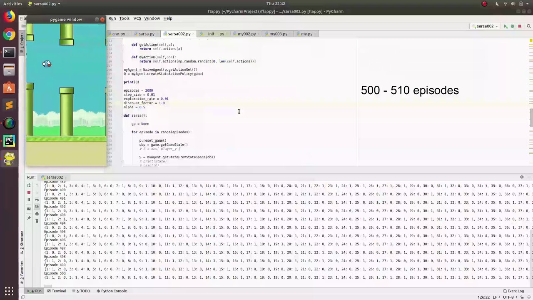This screenshot has height=300, width=533.
Task: Select the sarsa002.py editor tab
Action: pos(179,34)
